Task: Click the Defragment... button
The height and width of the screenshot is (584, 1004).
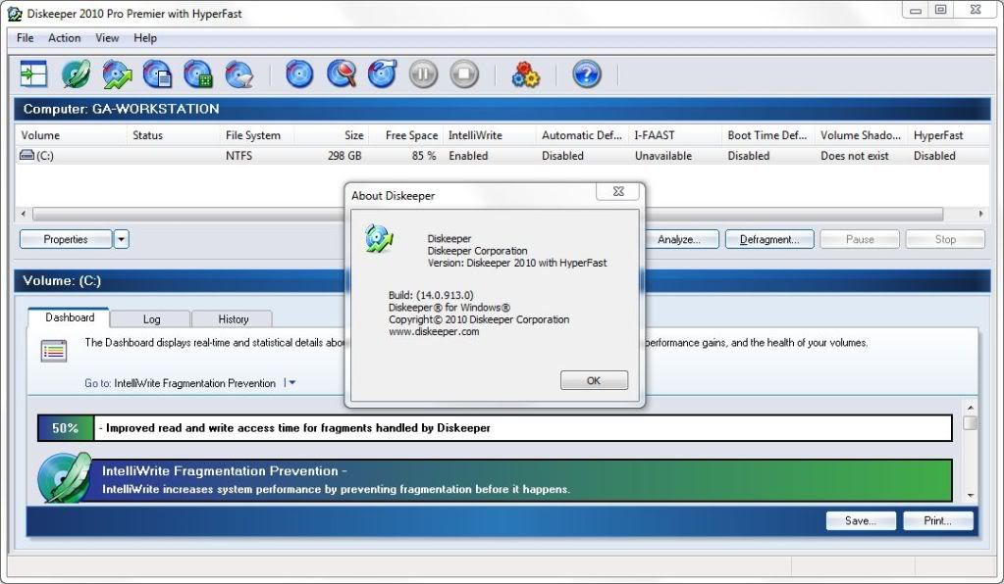Action: coord(769,239)
